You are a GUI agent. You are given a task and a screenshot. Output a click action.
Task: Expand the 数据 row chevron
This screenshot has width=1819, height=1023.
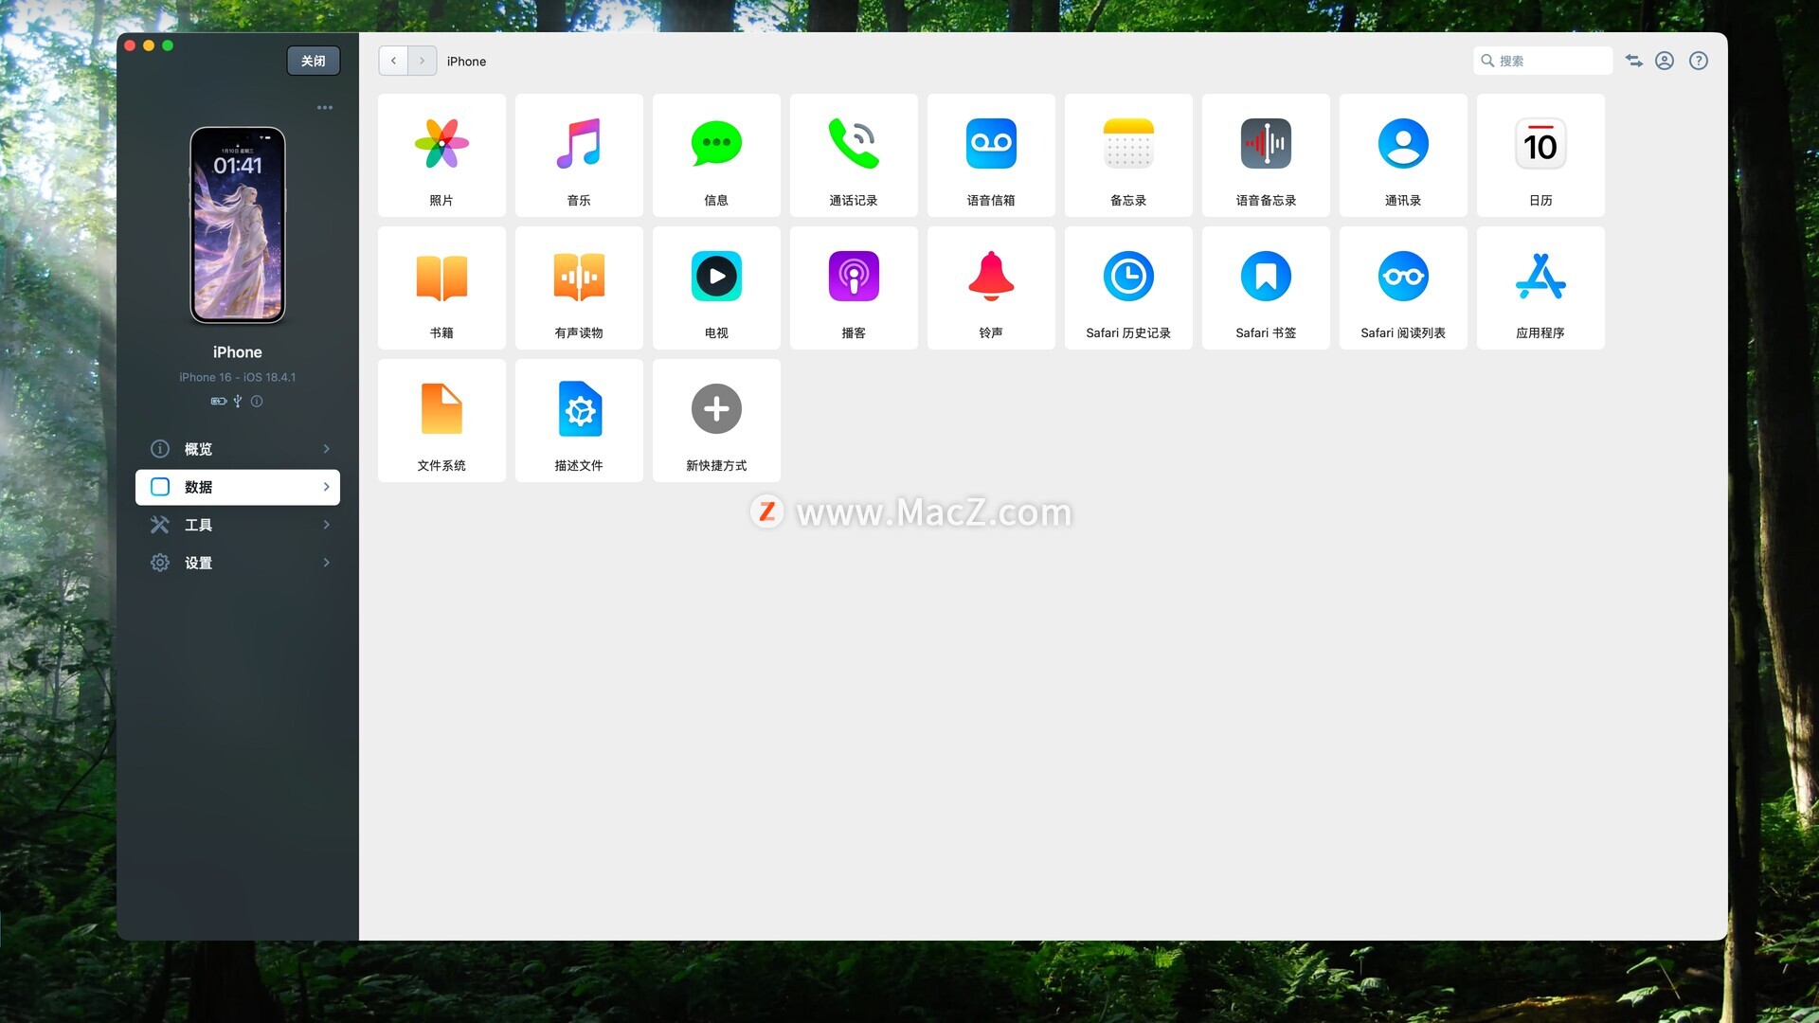(327, 487)
